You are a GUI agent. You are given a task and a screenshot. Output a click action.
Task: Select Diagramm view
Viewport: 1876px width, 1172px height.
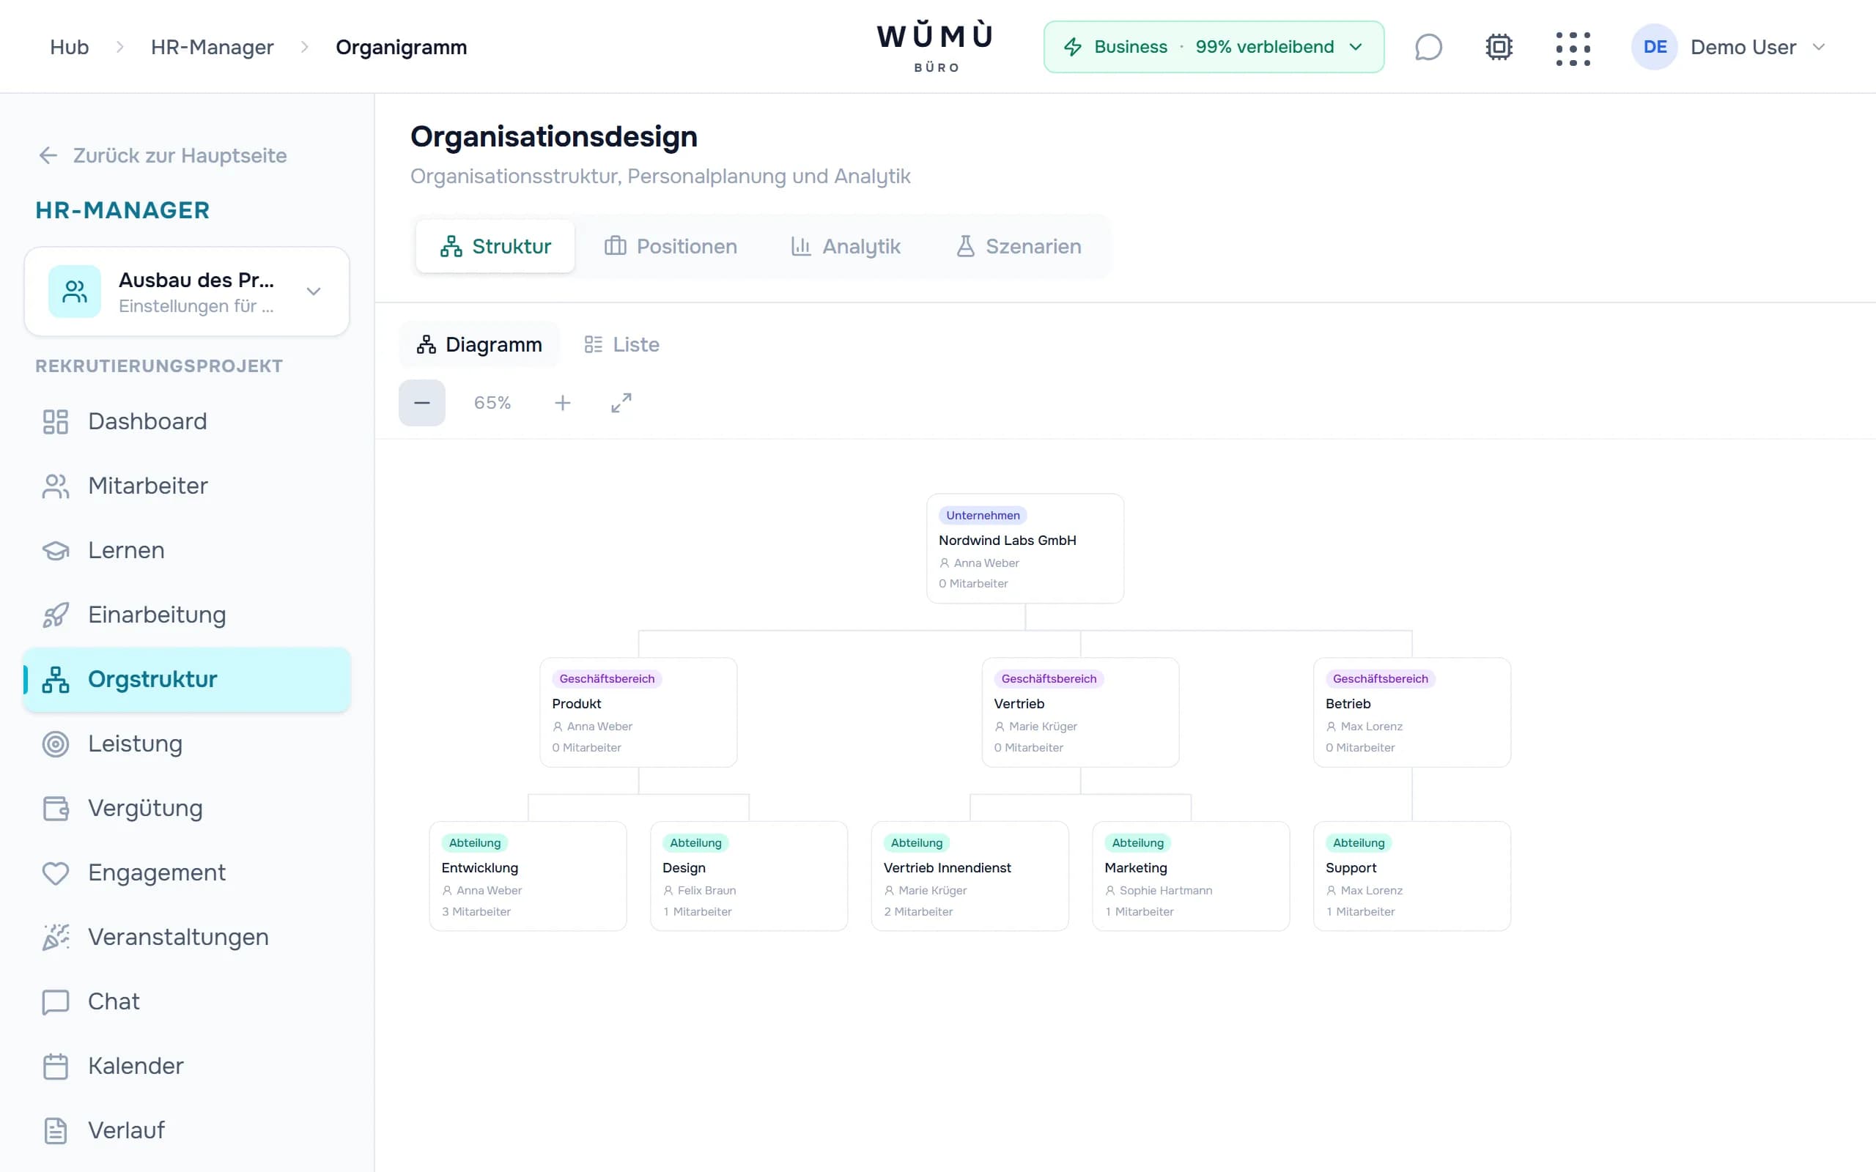coord(479,345)
